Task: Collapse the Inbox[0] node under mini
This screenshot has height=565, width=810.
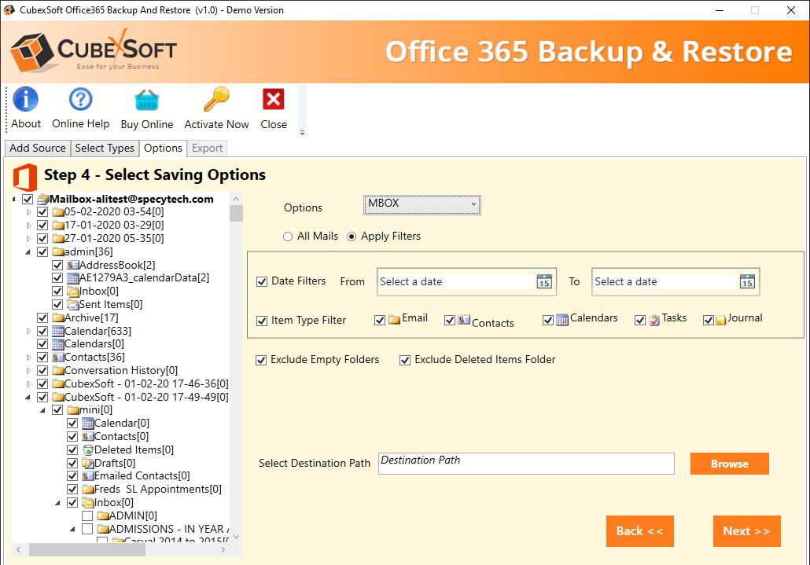Action: (x=58, y=503)
